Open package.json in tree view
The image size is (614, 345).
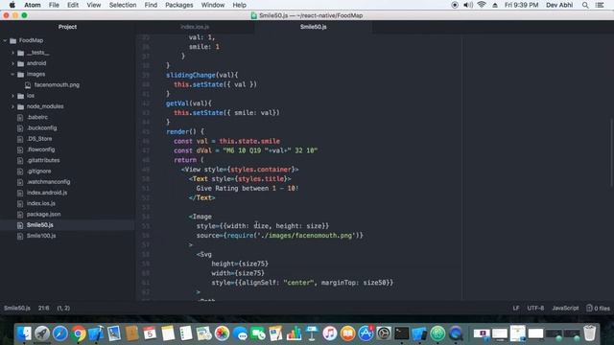[43, 215]
